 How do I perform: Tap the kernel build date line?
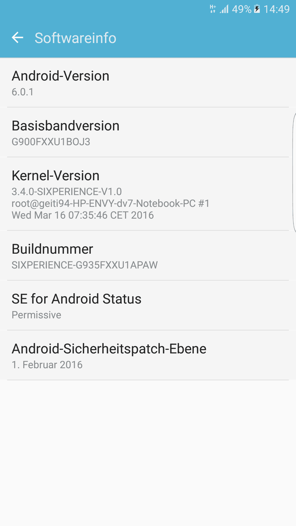(x=83, y=215)
